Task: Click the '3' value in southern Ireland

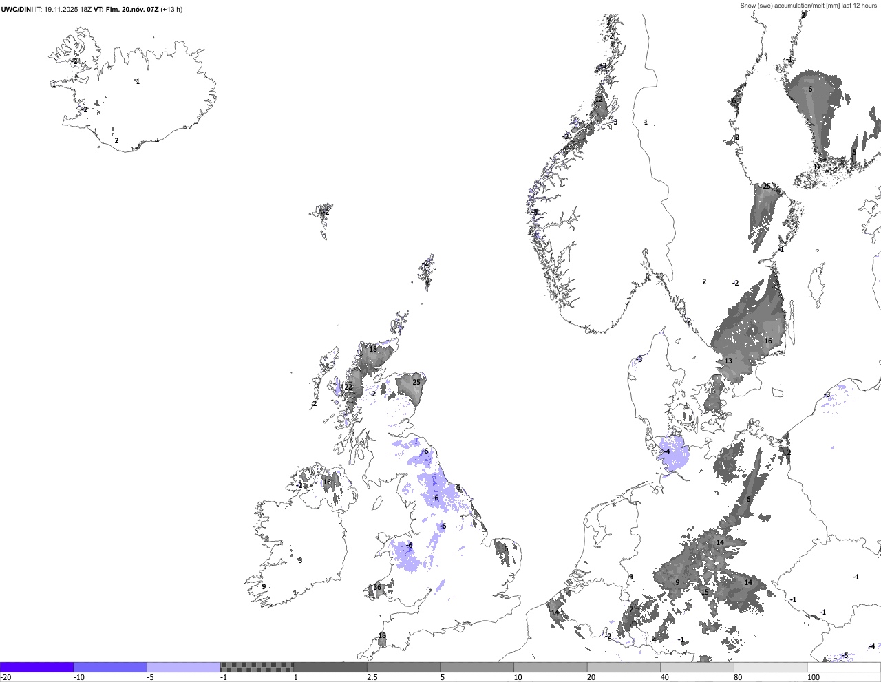Action: (x=300, y=560)
